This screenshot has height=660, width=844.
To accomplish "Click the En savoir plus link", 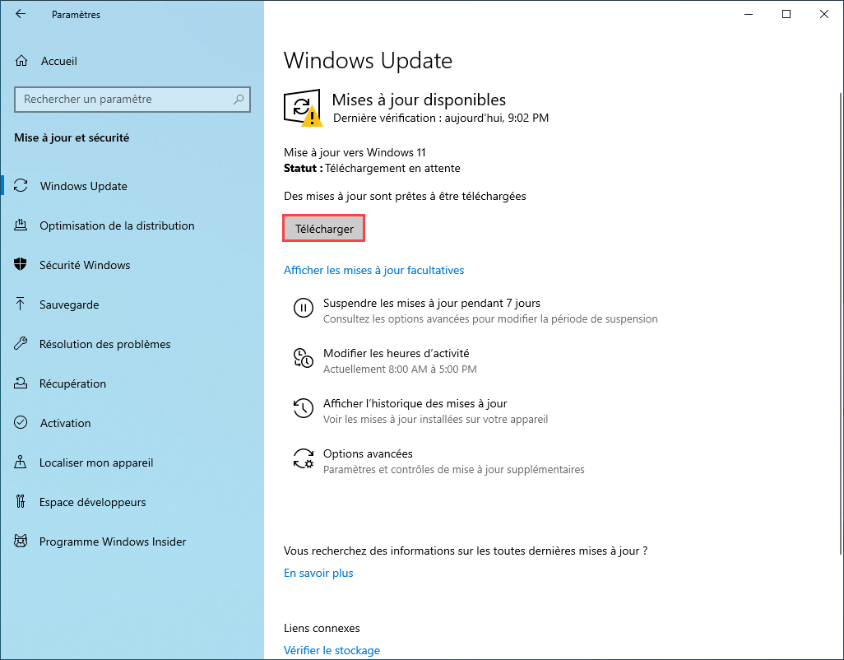I will click(318, 573).
